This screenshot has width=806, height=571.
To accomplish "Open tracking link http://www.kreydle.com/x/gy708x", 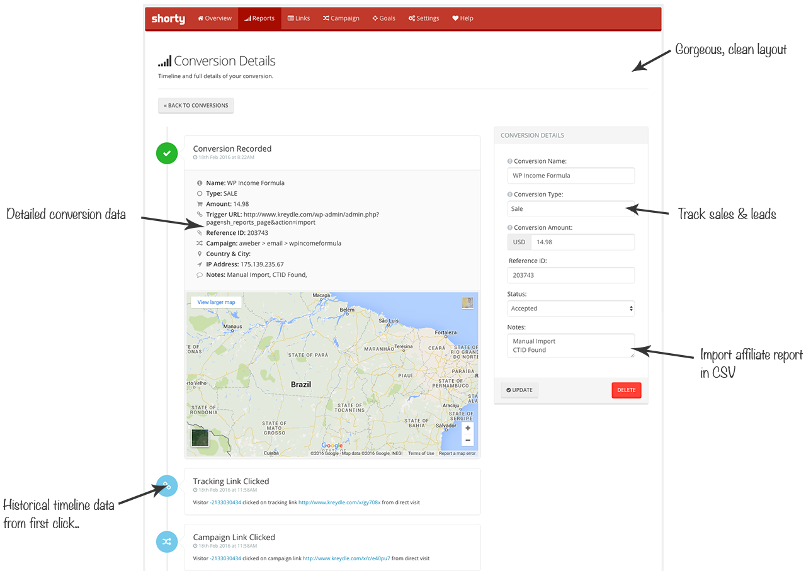I will point(339,502).
